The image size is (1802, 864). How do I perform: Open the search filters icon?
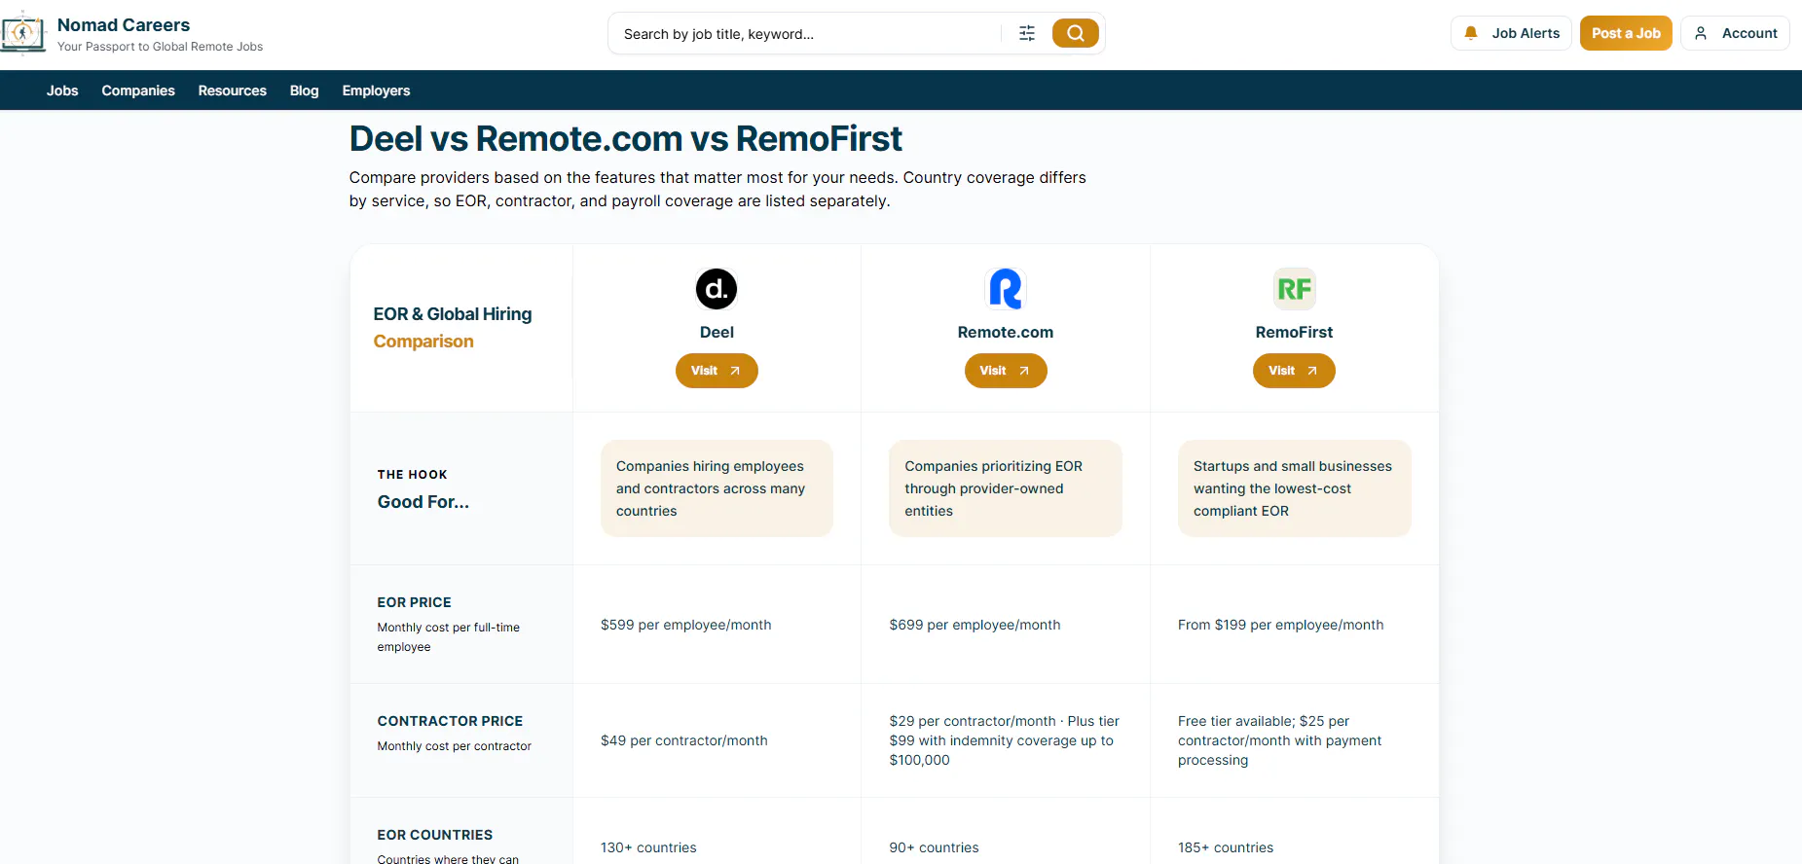[1027, 33]
